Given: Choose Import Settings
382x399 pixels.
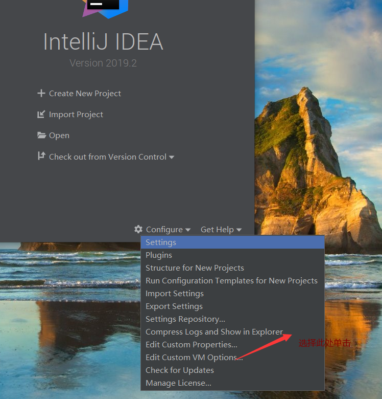Looking at the screenshot, I should click(x=232, y=294).
